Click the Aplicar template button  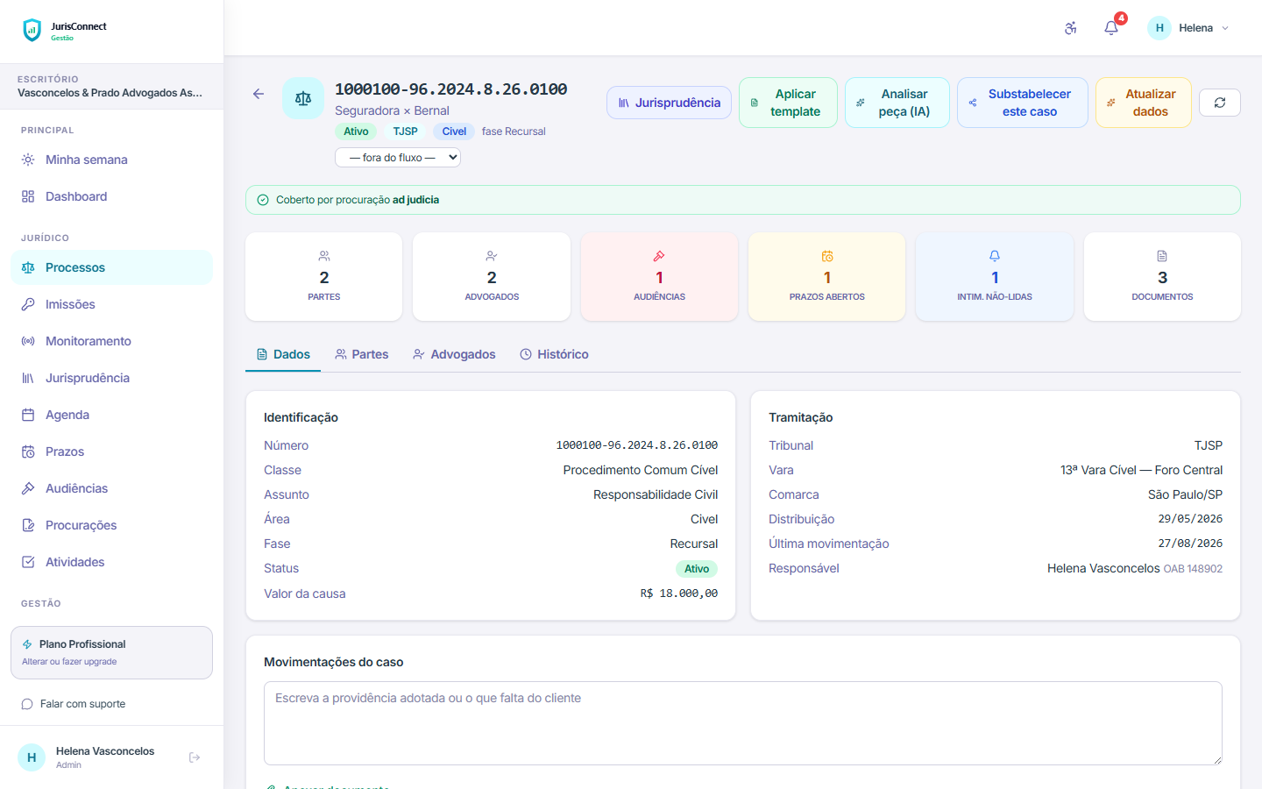[x=788, y=103]
